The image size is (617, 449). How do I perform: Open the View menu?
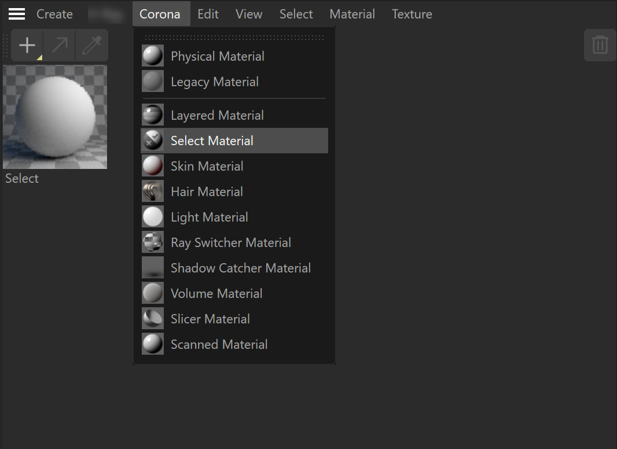tap(249, 14)
